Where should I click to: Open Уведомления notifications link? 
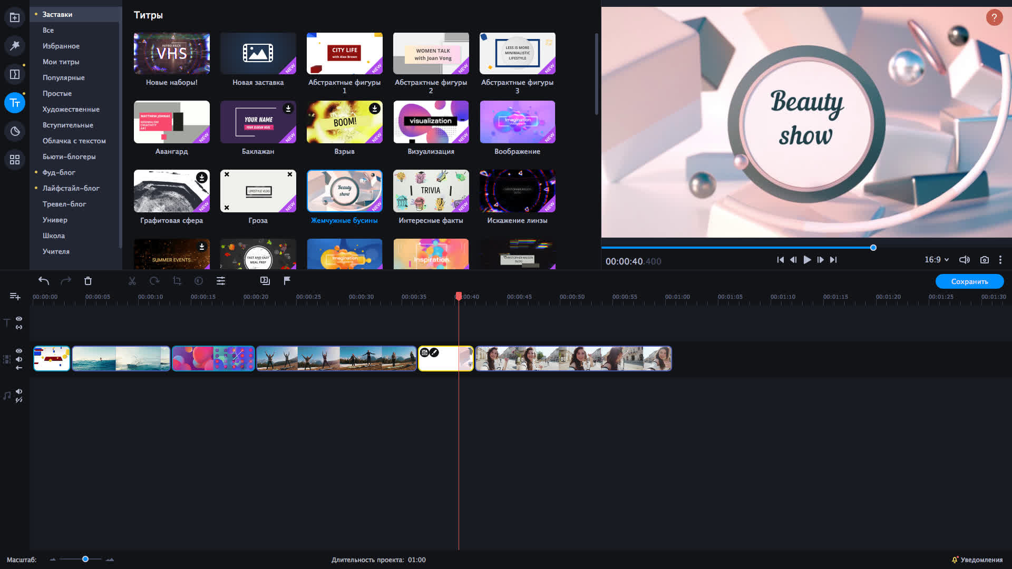(980, 560)
